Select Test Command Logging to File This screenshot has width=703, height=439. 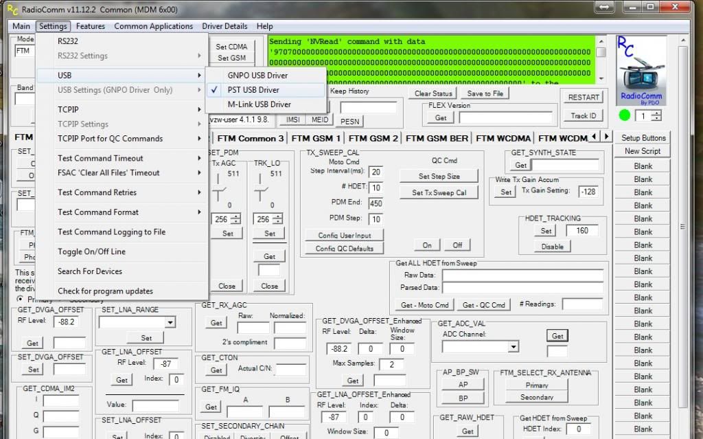pos(122,232)
